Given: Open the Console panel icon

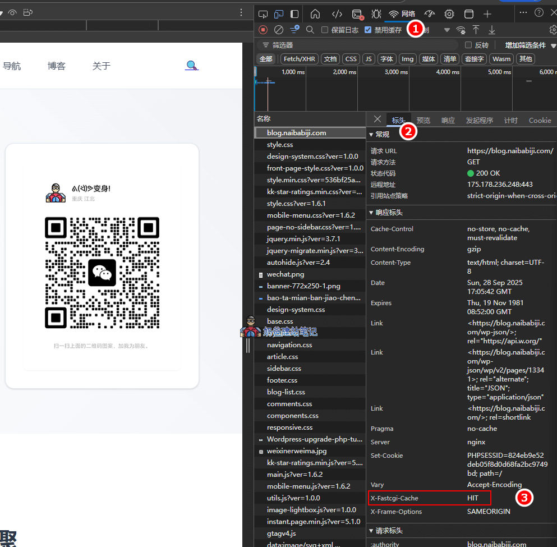Looking at the screenshot, I should (x=357, y=13).
